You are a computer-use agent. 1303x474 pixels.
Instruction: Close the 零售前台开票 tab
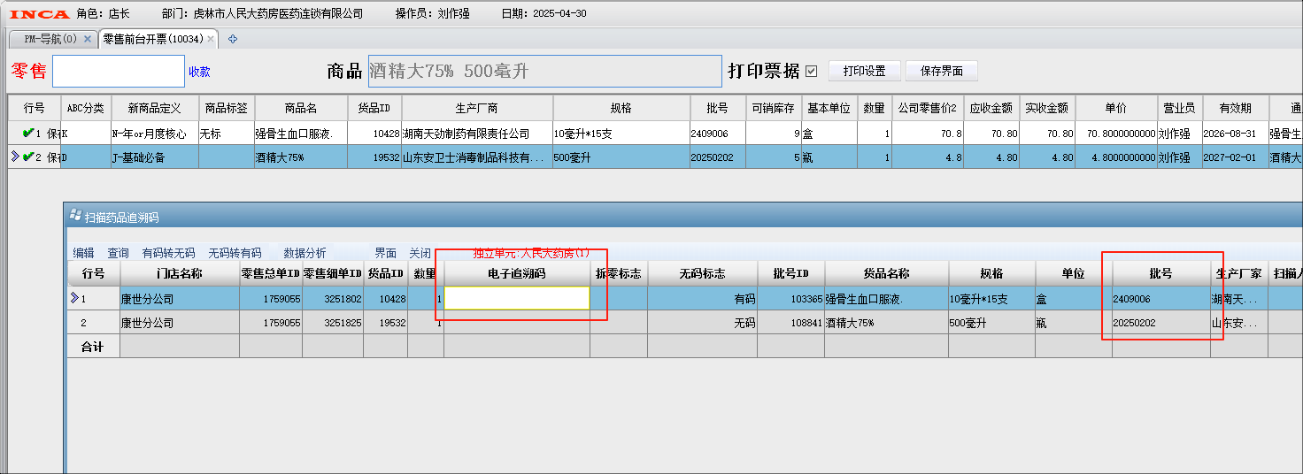[x=211, y=39]
